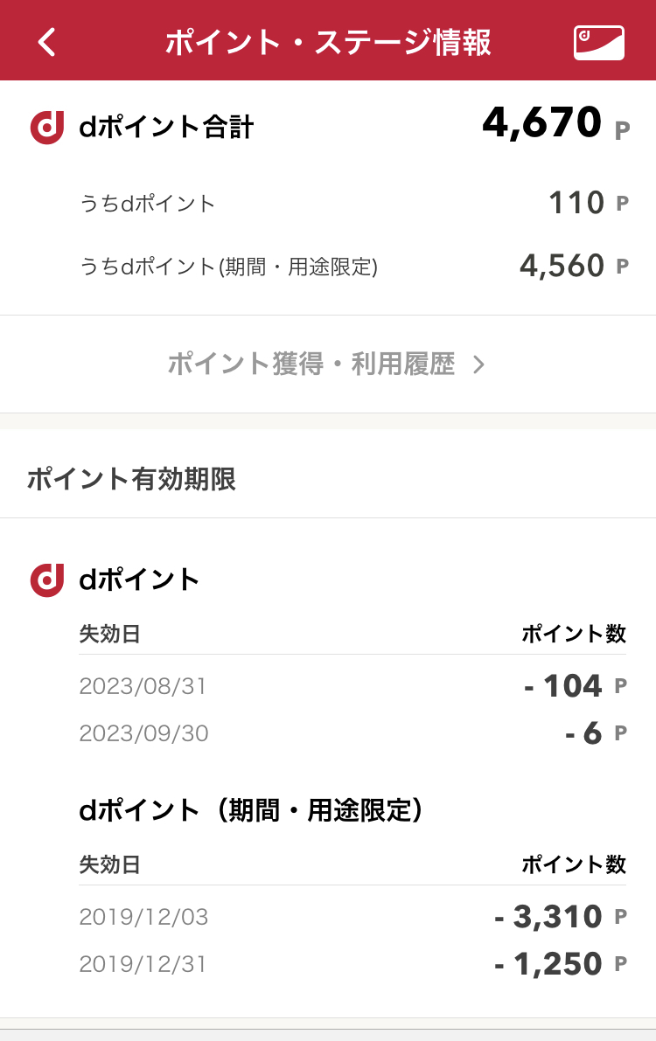Open the d card icon in header
The width and height of the screenshot is (656, 1041).
pos(599,42)
